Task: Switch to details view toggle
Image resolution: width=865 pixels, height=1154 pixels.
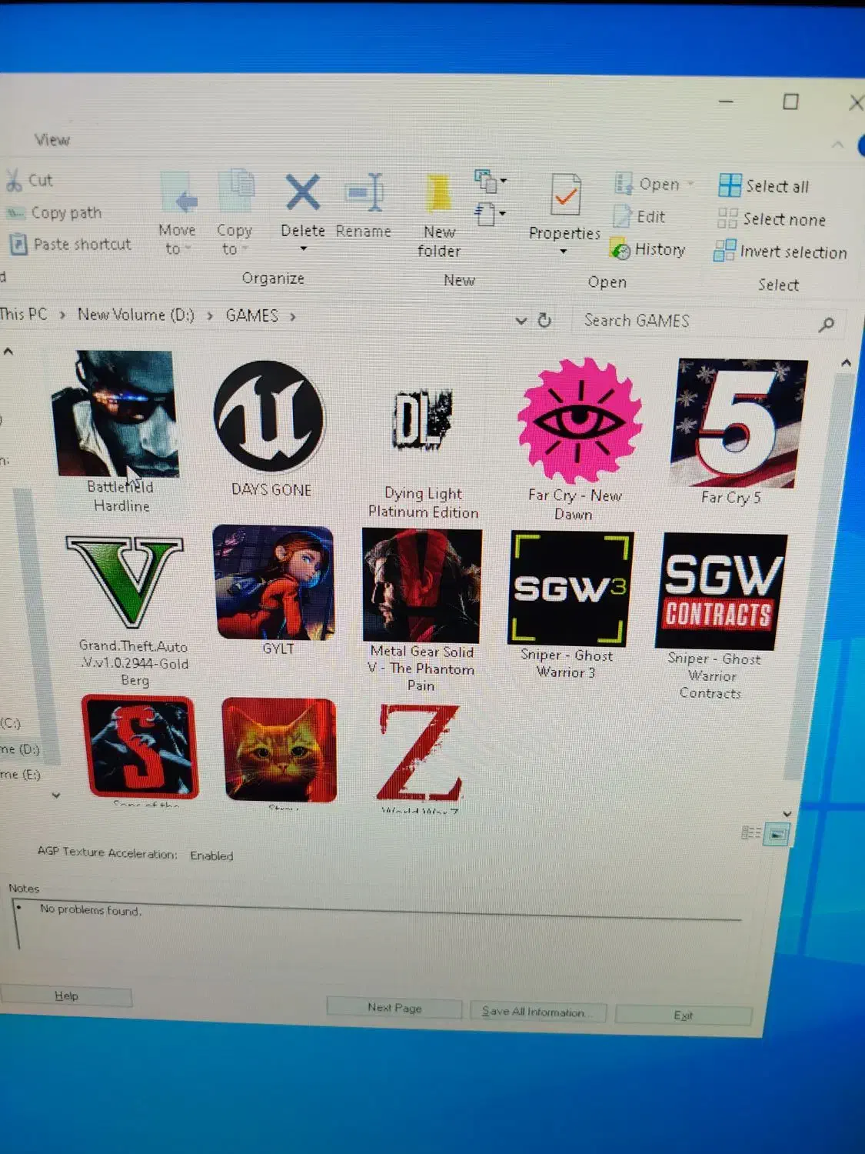Action: pos(750,833)
